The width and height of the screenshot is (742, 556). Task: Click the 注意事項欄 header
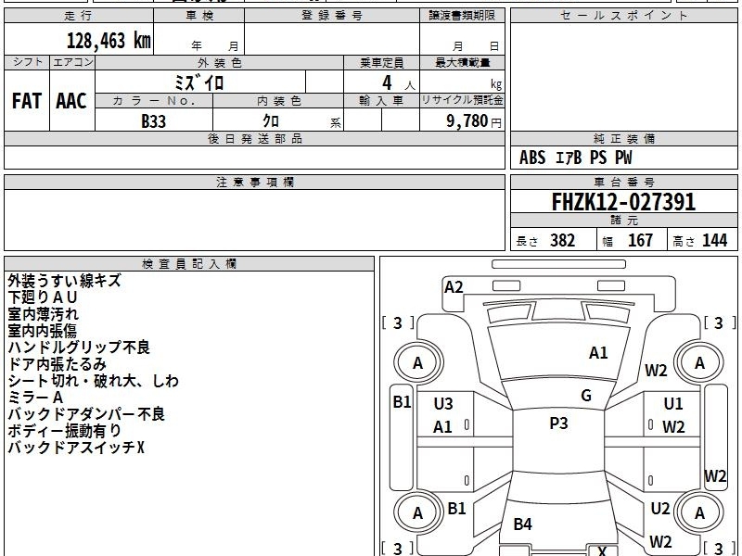point(254,182)
